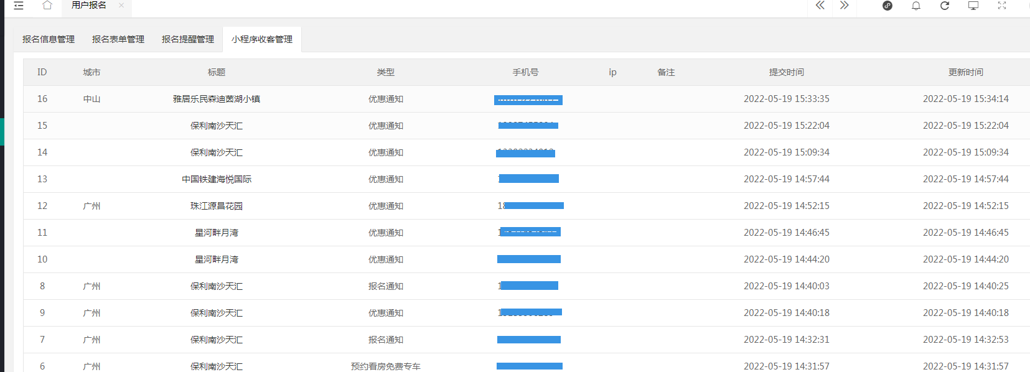The image size is (1030, 372).
Task: Select the 小程序收客管理 tab
Action: (262, 39)
